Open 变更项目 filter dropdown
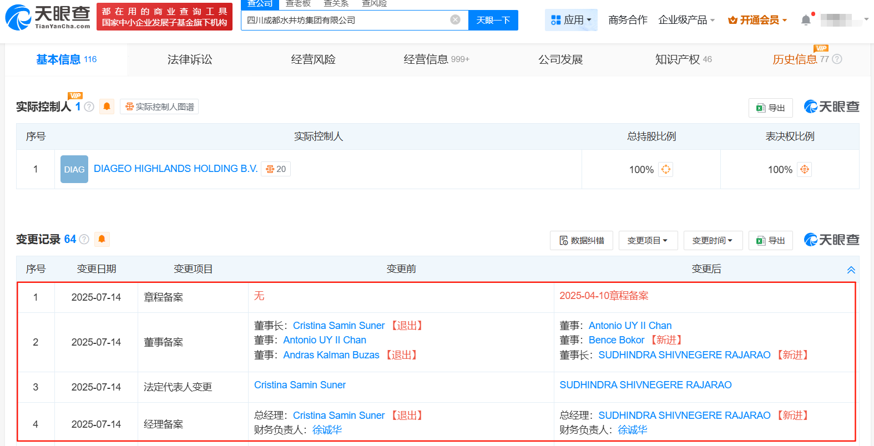This screenshot has width=874, height=446. tap(648, 240)
